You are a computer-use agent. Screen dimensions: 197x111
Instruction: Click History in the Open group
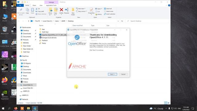(98, 14)
